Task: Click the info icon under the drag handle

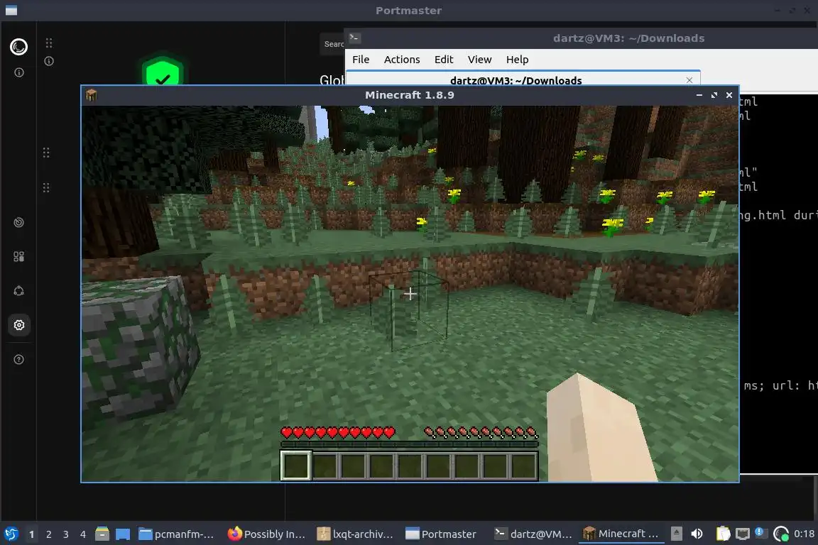Action: point(49,61)
